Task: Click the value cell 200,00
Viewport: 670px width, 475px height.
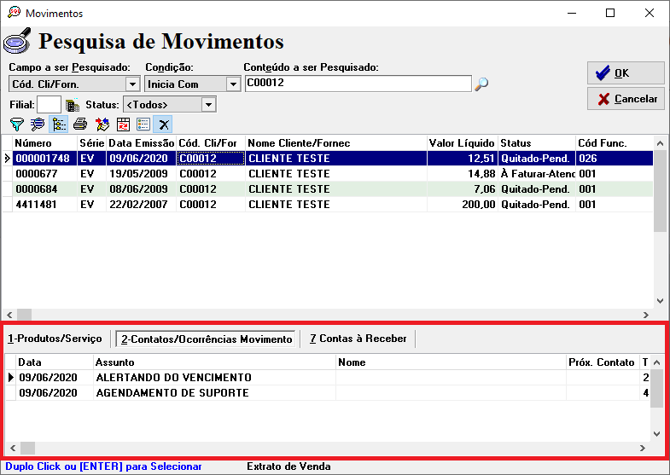Action: tap(463, 205)
